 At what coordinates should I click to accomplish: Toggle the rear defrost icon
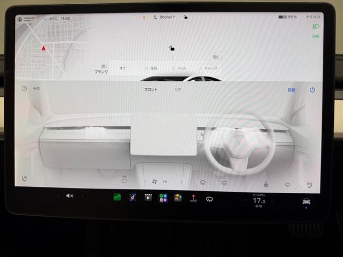click(x=224, y=183)
